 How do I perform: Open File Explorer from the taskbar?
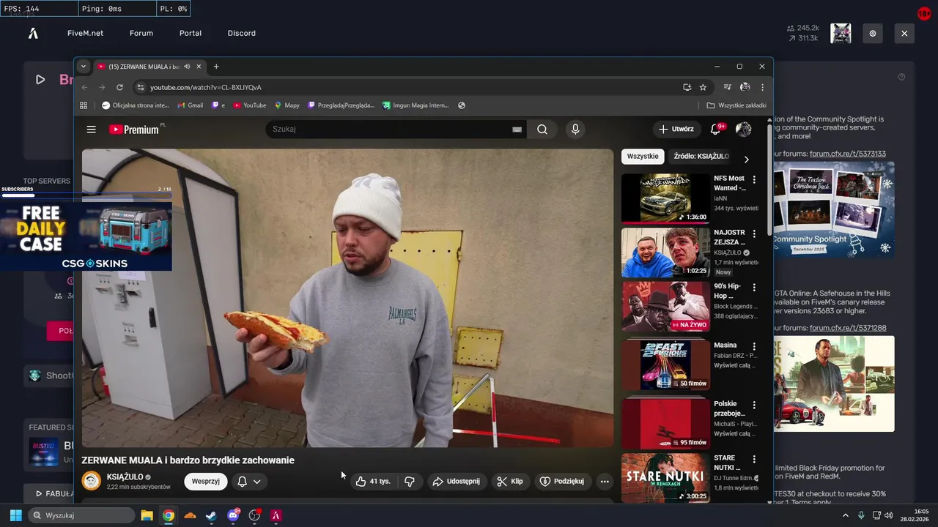pyautogui.click(x=147, y=515)
